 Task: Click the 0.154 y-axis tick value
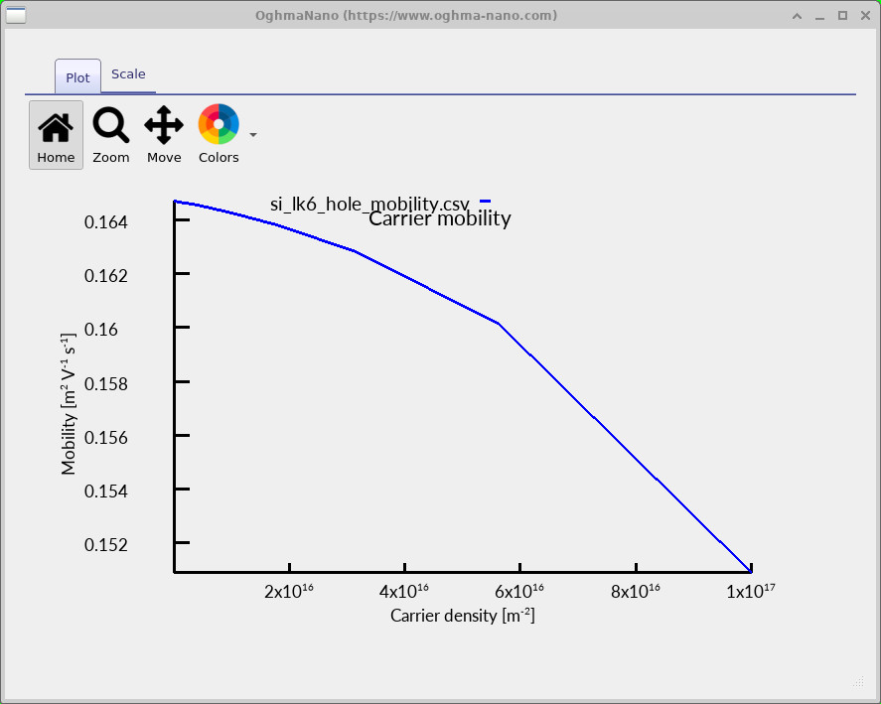click(105, 492)
